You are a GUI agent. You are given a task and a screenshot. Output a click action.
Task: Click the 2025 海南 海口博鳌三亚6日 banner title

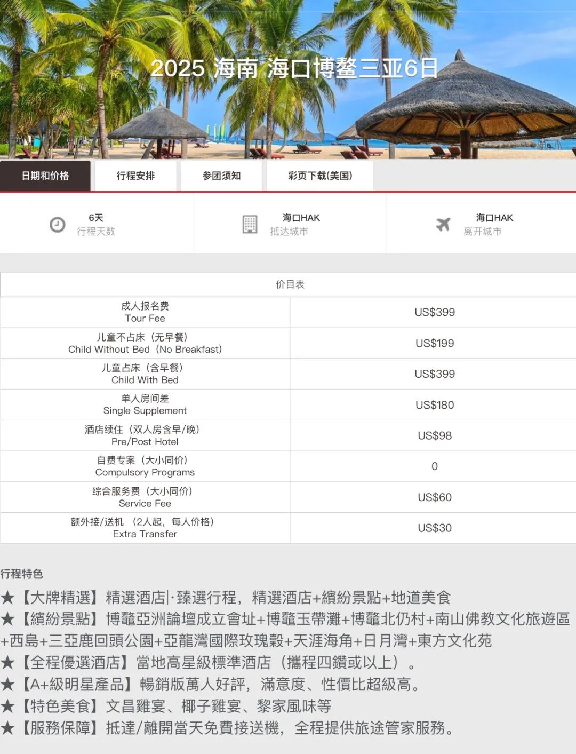(x=294, y=68)
